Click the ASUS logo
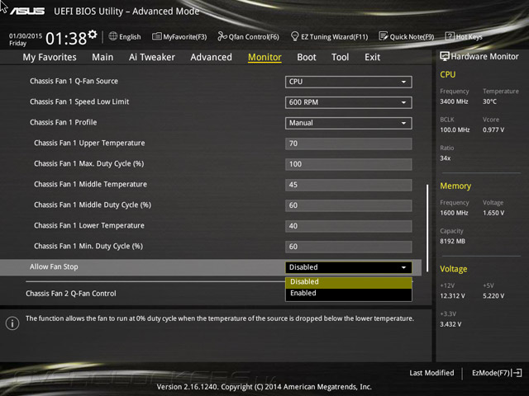Image resolution: width=529 pixels, height=396 pixels. (27, 11)
